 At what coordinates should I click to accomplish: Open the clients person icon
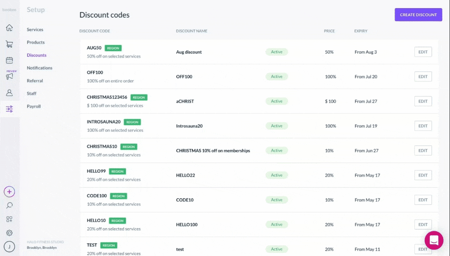(x=9, y=93)
